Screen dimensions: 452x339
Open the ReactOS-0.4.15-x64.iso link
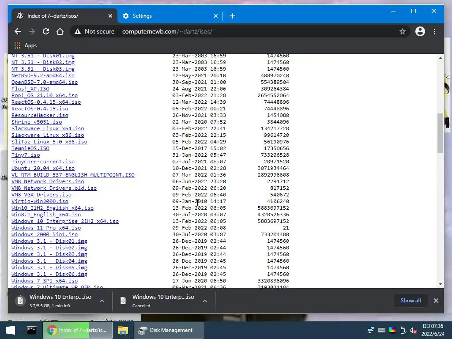[46, 102]
